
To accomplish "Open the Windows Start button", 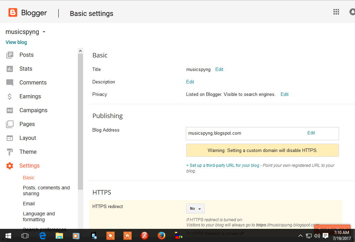I will pos(8,236).
